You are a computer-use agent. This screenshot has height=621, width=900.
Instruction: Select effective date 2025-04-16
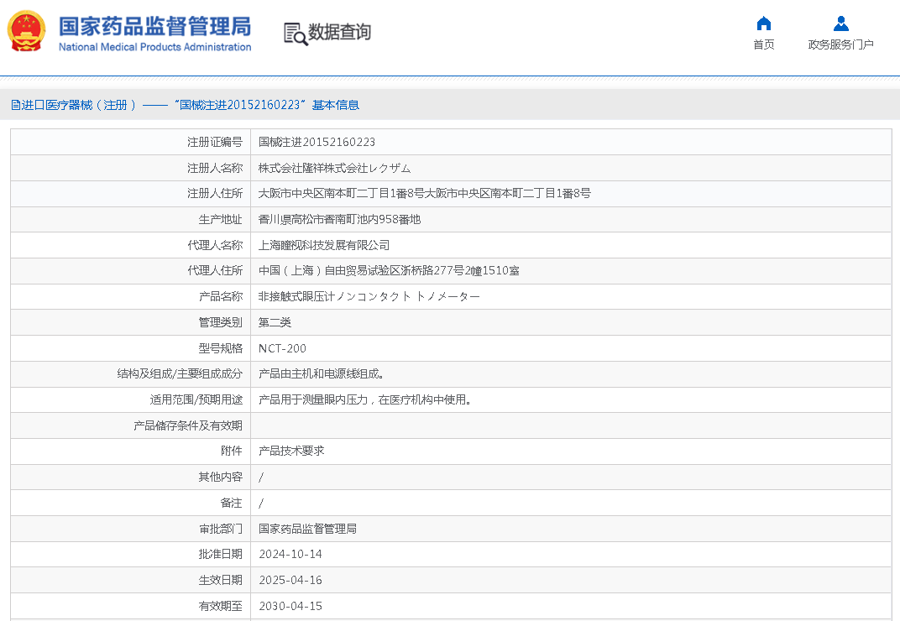[x=290, y=580]
